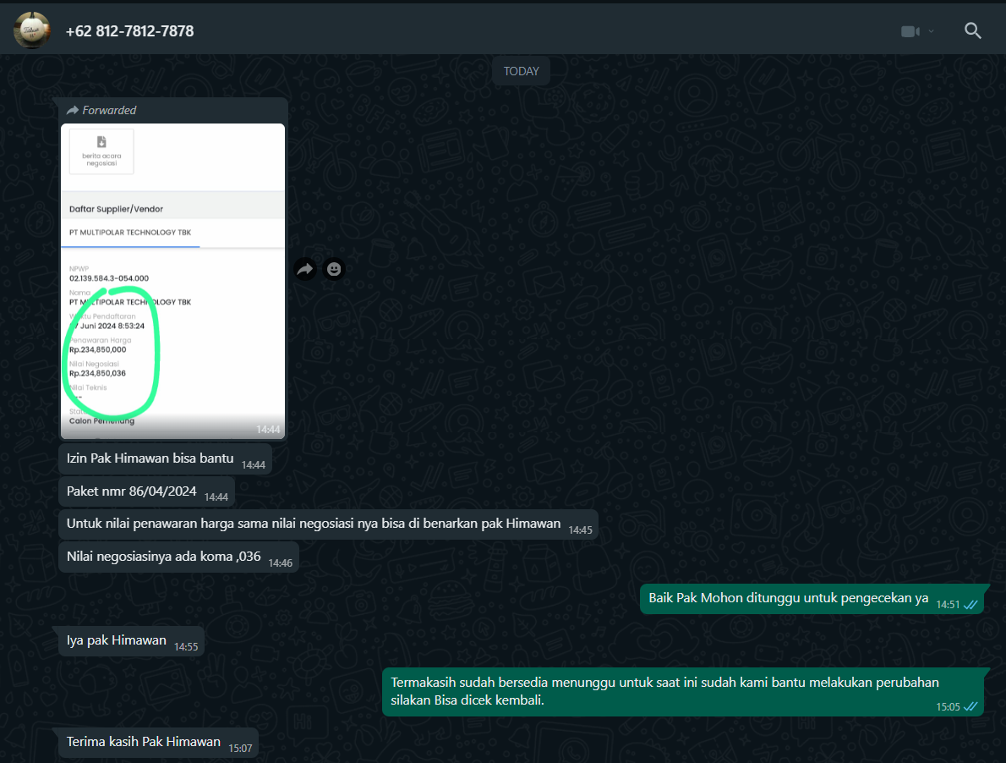1006x763 pixels.
Task: Select message 'Nilai negosiasinya ada koma ,036'
Action: pyautogui.click(x=179, y=557)
